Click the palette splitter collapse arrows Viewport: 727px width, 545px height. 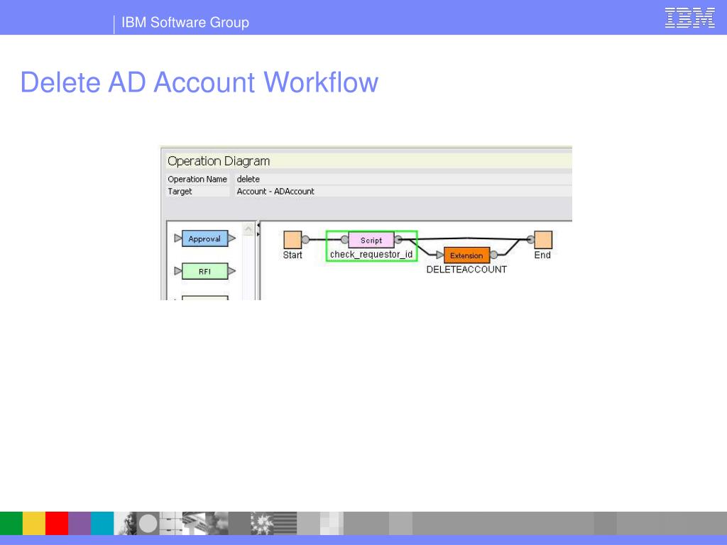click(x=258, y=230)
